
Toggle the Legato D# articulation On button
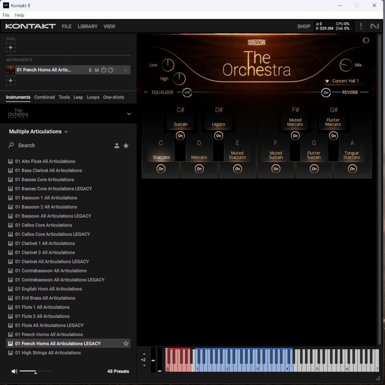218,136
